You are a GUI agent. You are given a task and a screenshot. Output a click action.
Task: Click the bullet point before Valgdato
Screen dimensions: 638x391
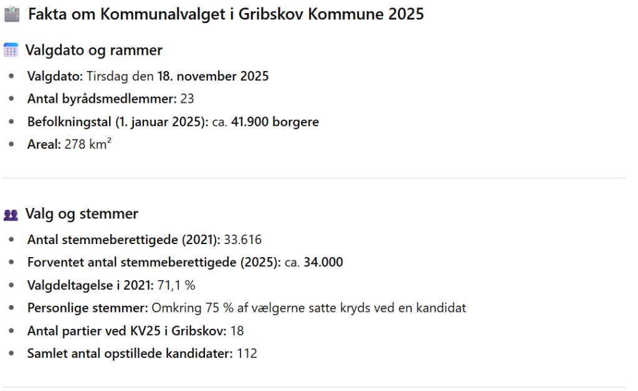[12, 77]
